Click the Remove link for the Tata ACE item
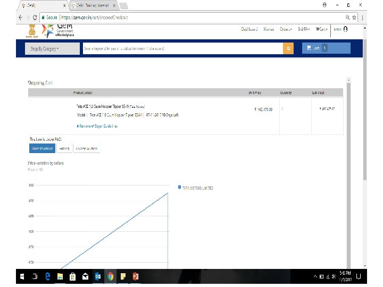Viewport: 383px width, 287px height. click(x=84, y=126)
